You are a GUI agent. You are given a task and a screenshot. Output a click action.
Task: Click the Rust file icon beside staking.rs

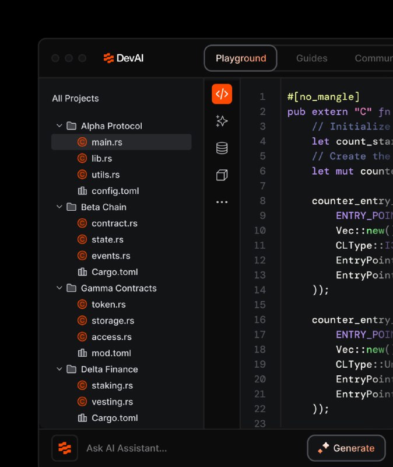[x=82, y=385]
